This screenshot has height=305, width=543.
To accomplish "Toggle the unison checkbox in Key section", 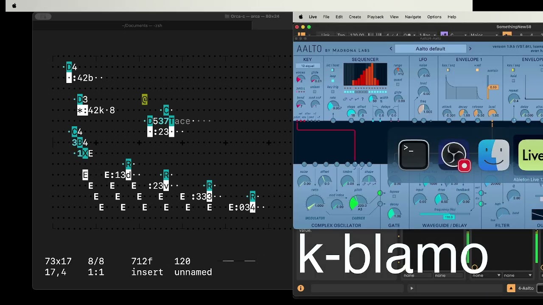I will (315, 92).
